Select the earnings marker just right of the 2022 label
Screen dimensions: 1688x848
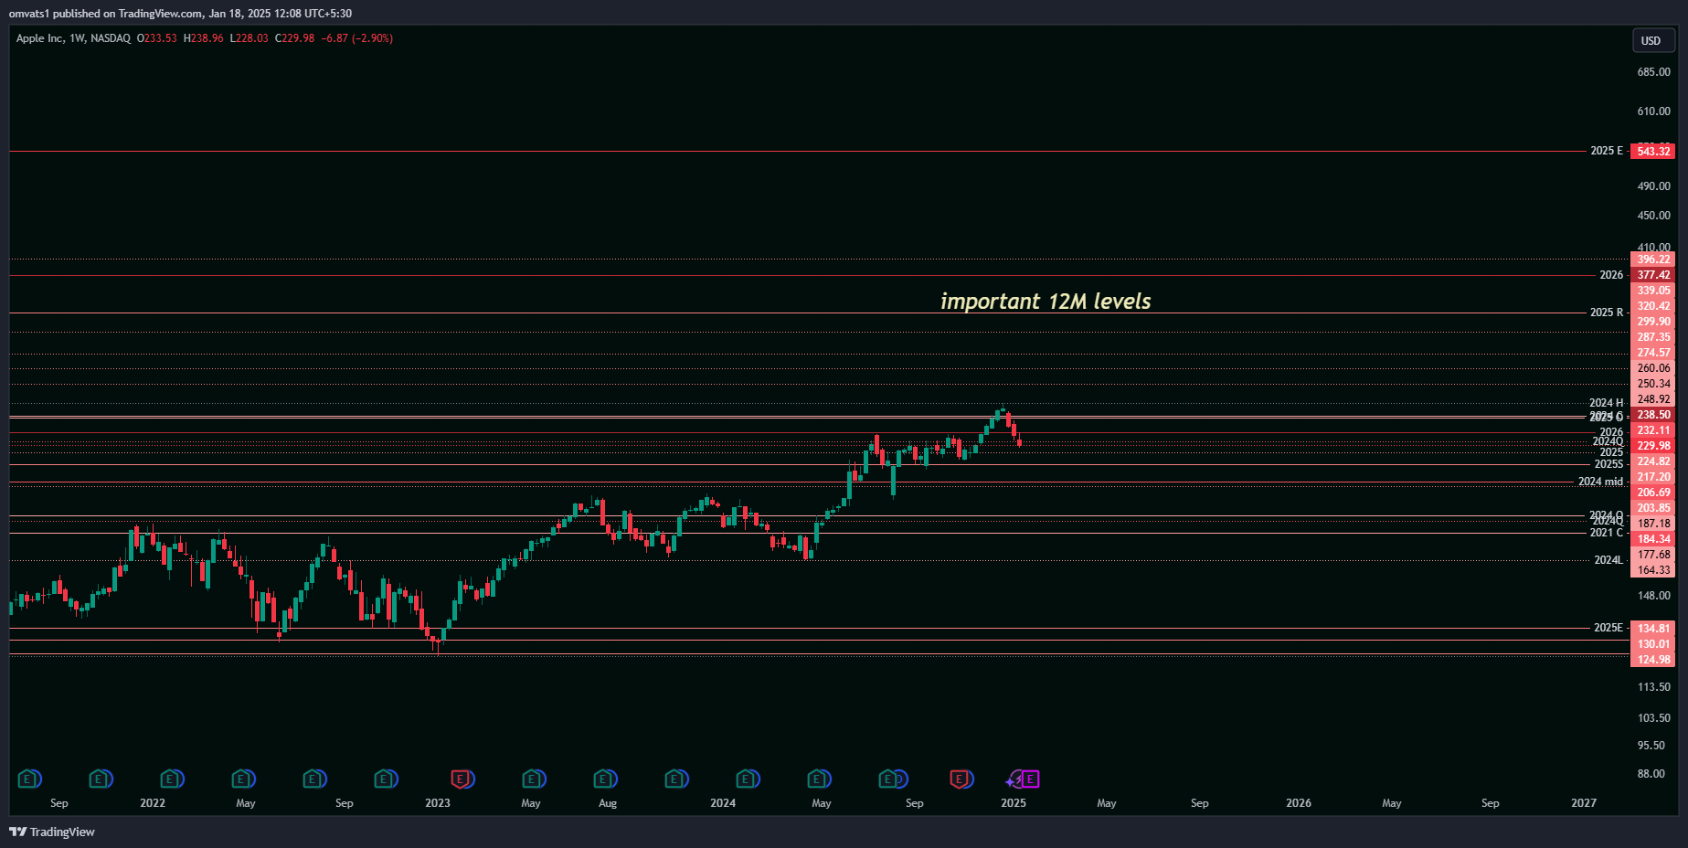pos(171,779)
